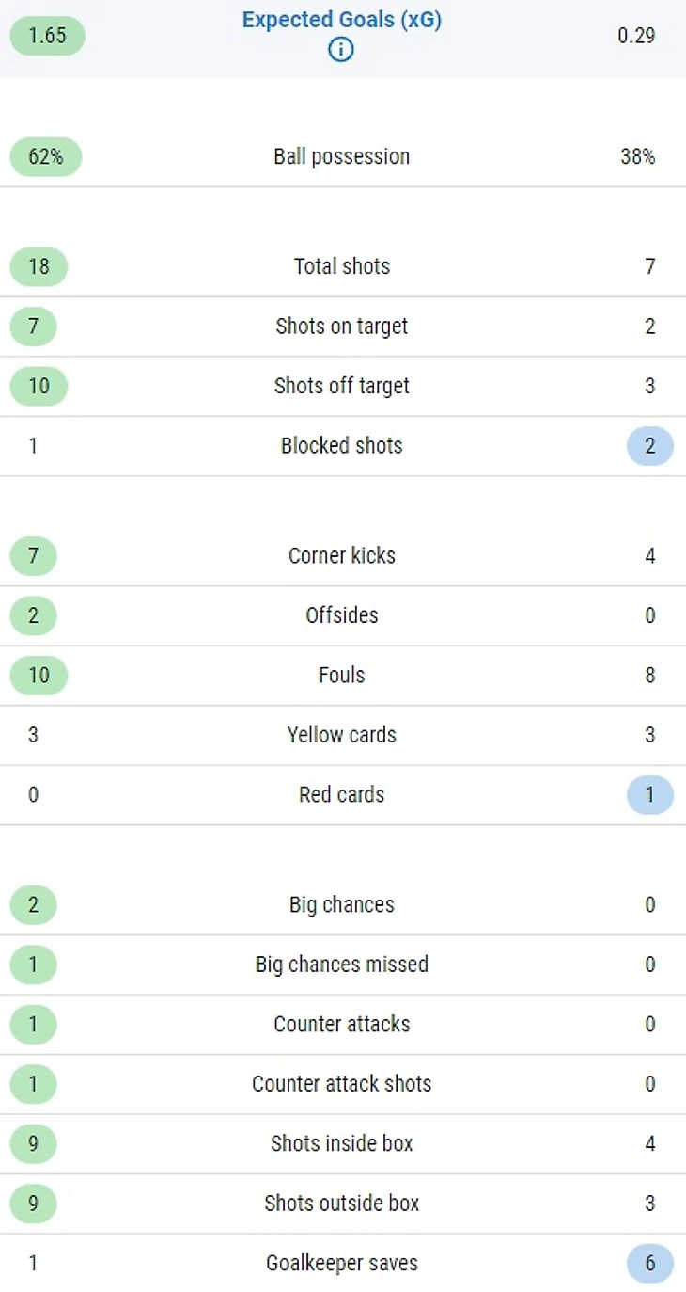Select the Big chances missed label
The width and height of the screenshot is (686, 1292).
[341, 965]
